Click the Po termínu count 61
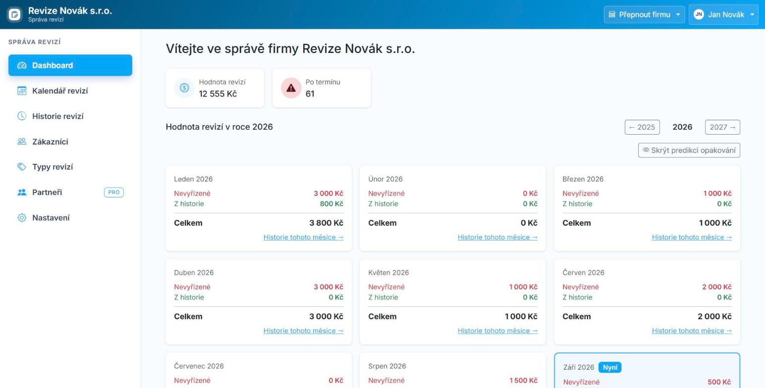765x388 pixels. click(310, 94)
